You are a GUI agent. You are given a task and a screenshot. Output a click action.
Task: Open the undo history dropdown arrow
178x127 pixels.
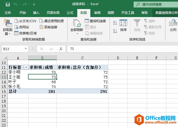click(19, 5)
